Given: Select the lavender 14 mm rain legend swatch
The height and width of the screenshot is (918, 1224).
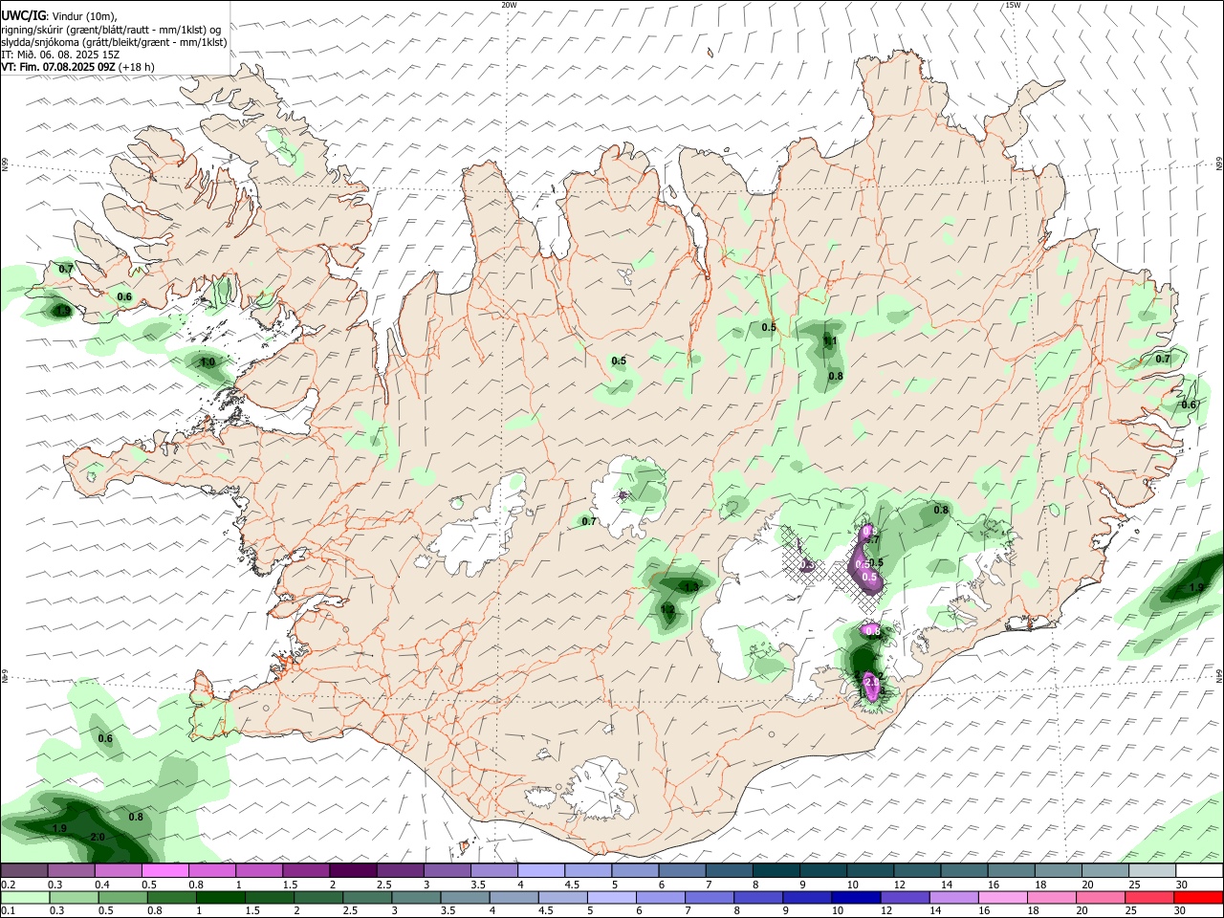Looking at the screenshot, I should [953, 897].
